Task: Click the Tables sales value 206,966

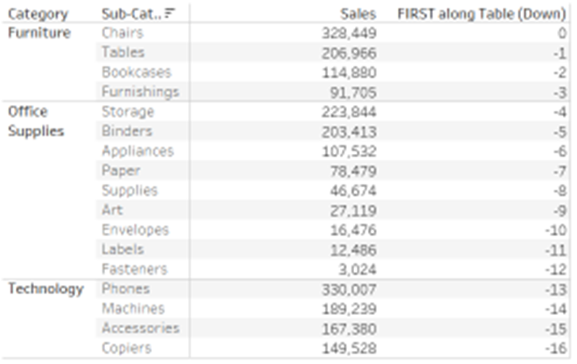Action: pyautogui.click(x=348, y=52)
